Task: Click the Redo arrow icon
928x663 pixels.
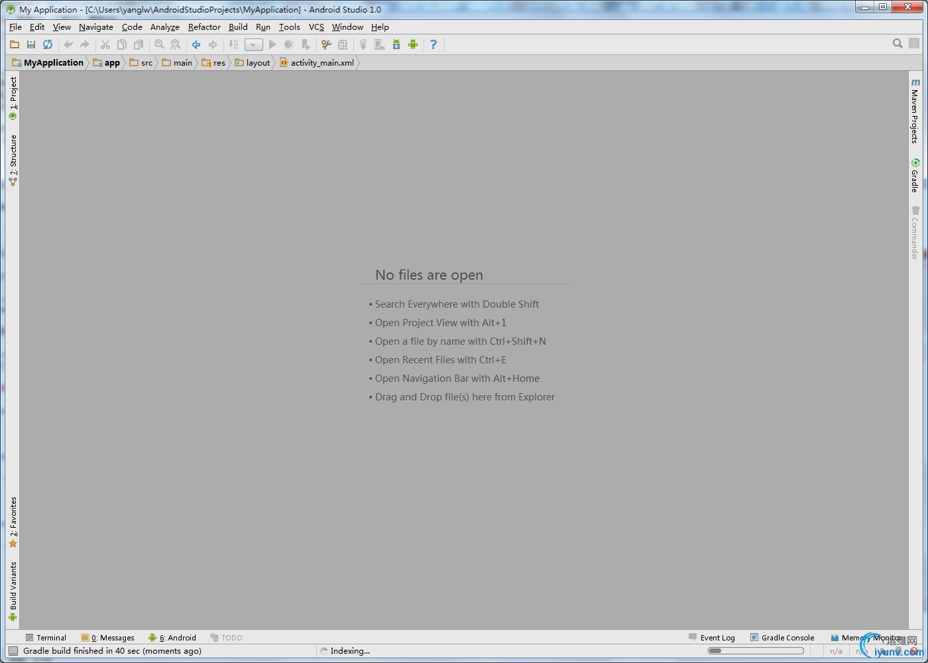Action: [85, 44]
